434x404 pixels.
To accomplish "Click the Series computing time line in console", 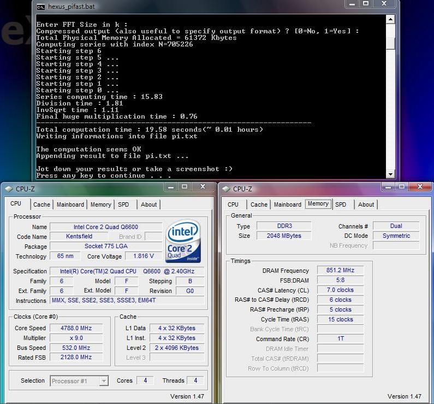I will tap(99, 97).
